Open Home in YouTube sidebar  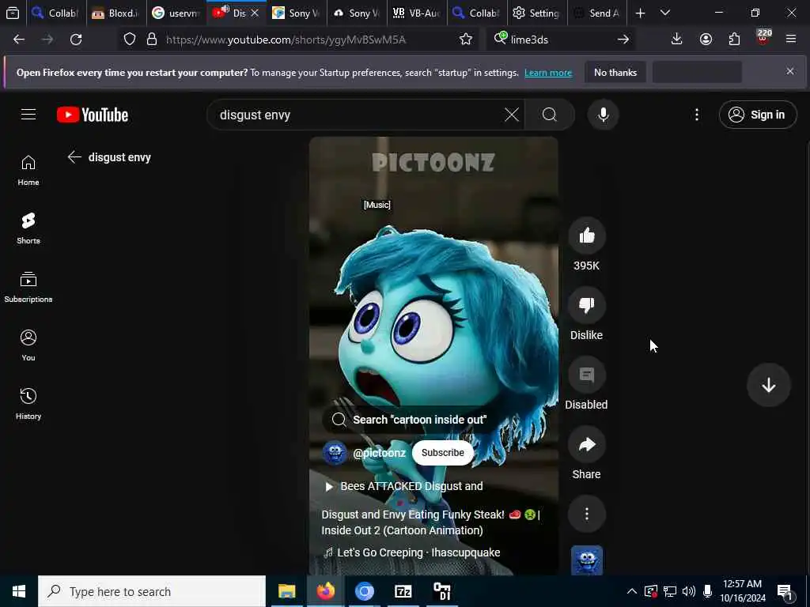coord(28,171)
